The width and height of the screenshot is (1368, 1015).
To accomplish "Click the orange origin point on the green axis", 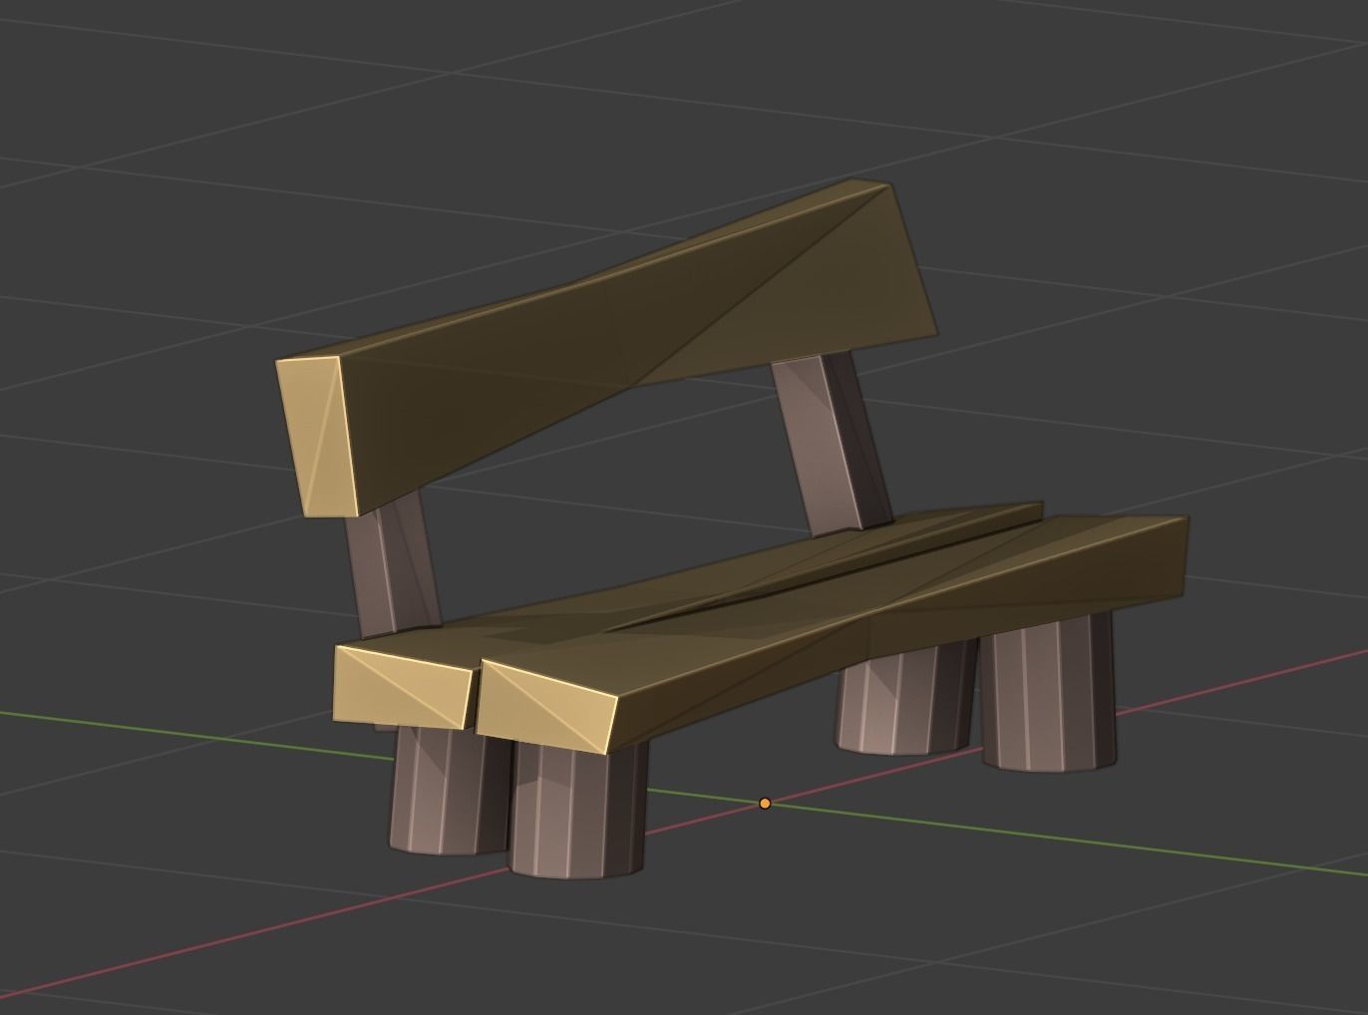I will (x=765, y=801).
